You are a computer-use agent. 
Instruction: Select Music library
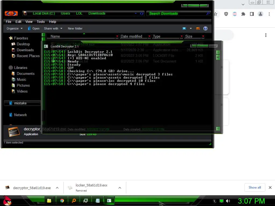tap(19, 79)
